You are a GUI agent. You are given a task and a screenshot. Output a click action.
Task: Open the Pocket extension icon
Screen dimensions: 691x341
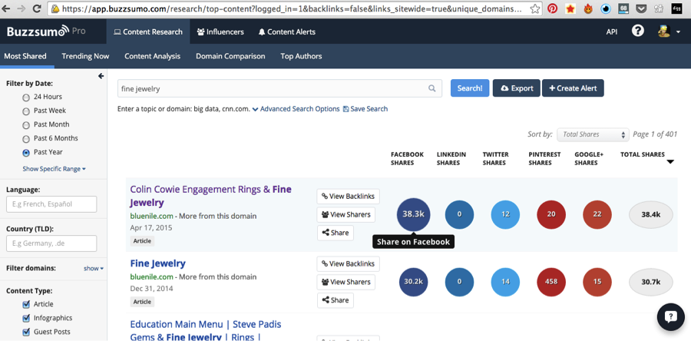[x=641, y=8]
